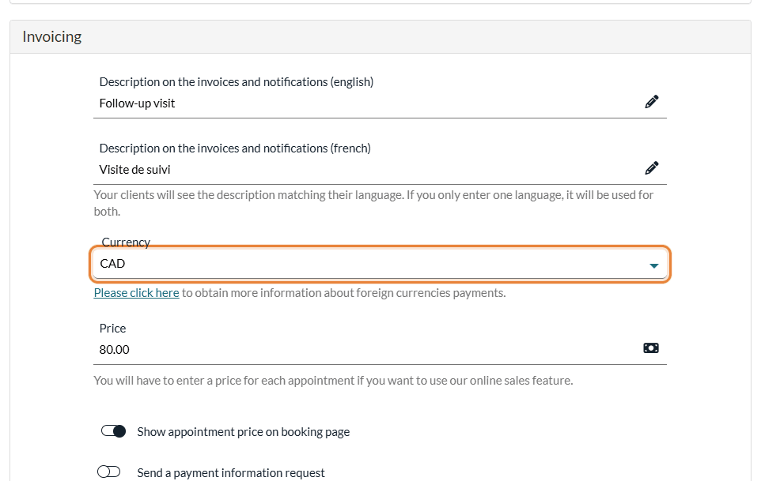
Task: Click the pencil icon for French description
Action: [x=651, y=168]
